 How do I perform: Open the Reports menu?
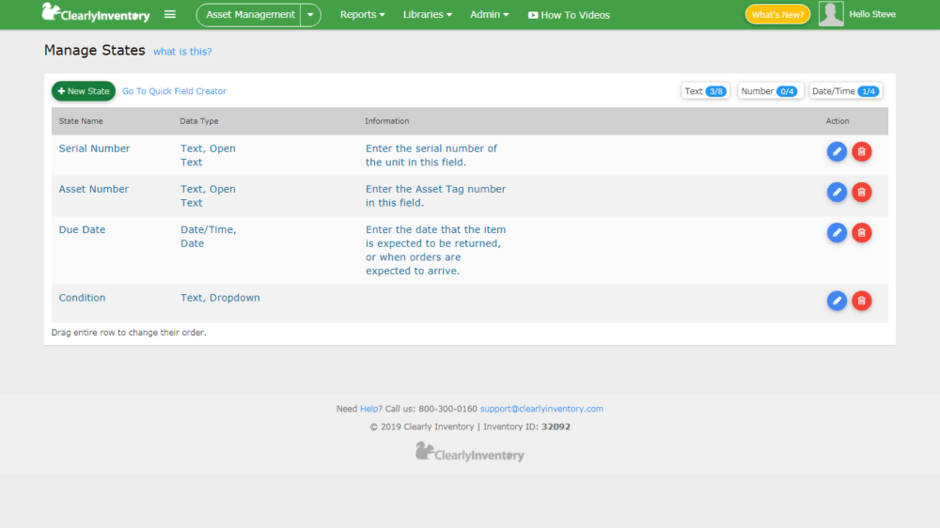[362, 15]
